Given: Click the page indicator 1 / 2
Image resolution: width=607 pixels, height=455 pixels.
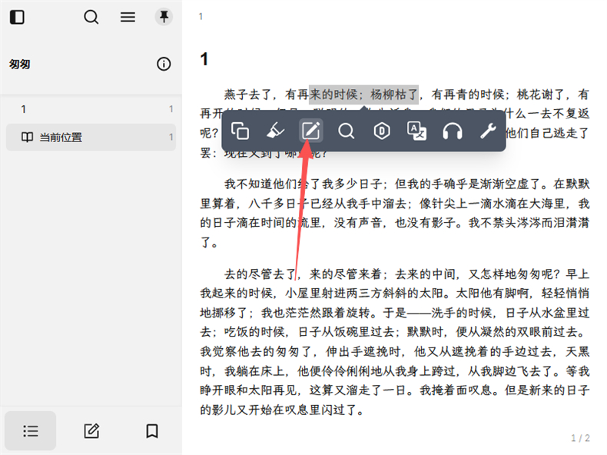Looking at the screenshot, I should coord(580,438).
